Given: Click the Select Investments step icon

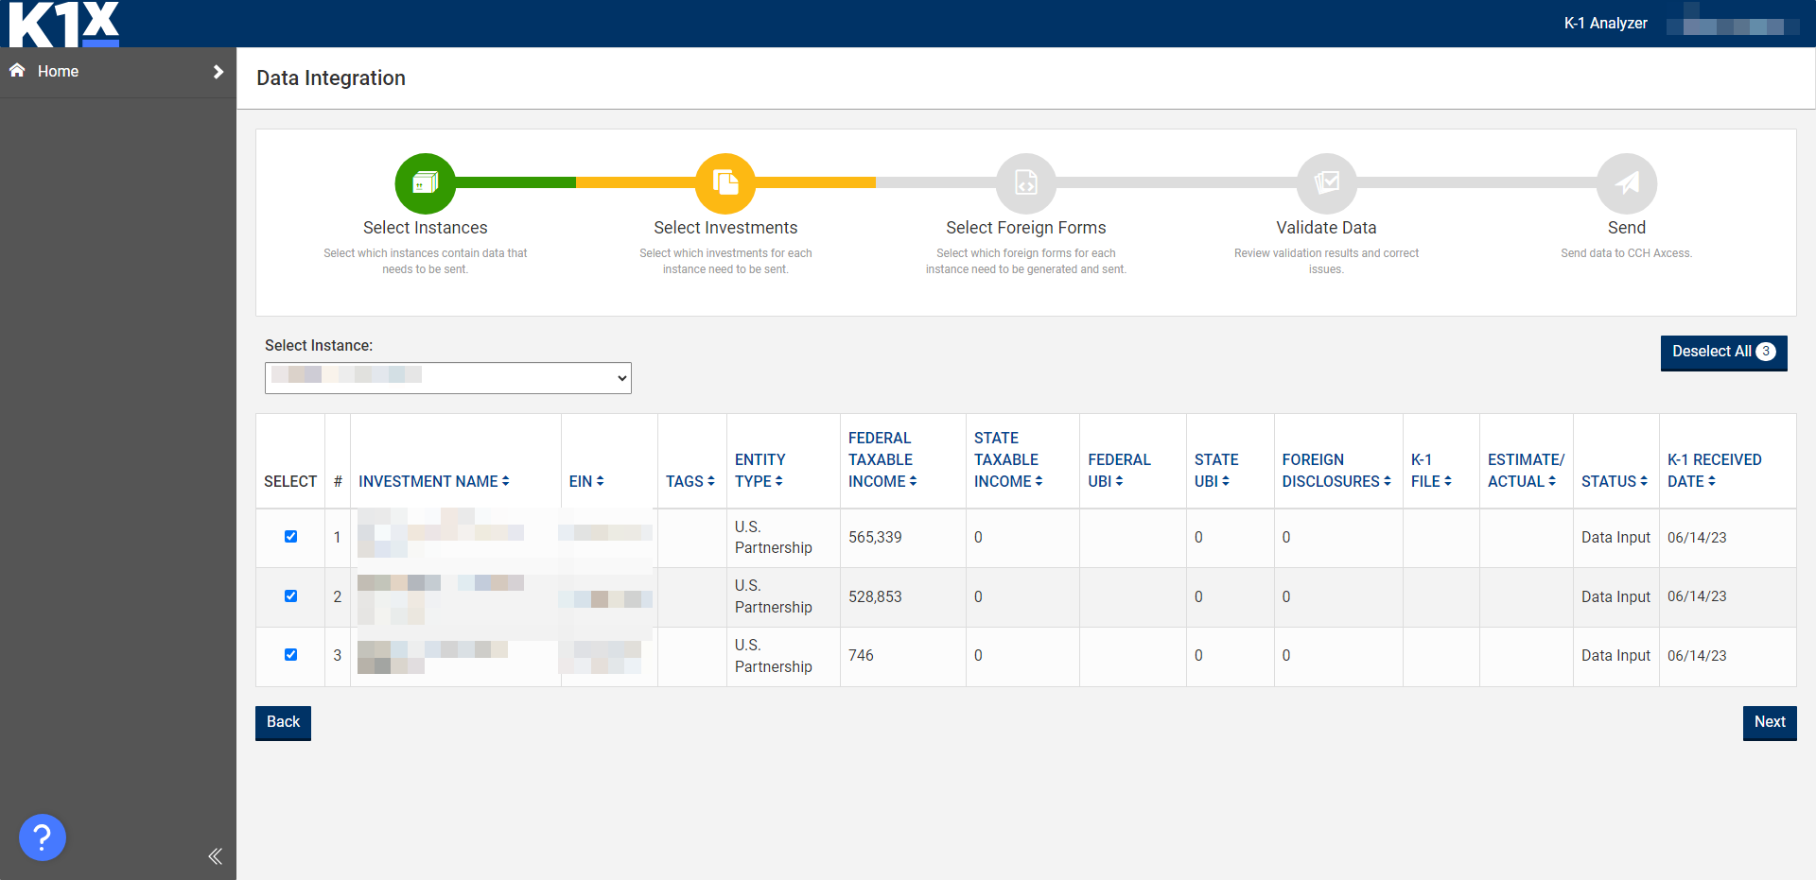Looking at the screenshot, I should pos(725,183).
